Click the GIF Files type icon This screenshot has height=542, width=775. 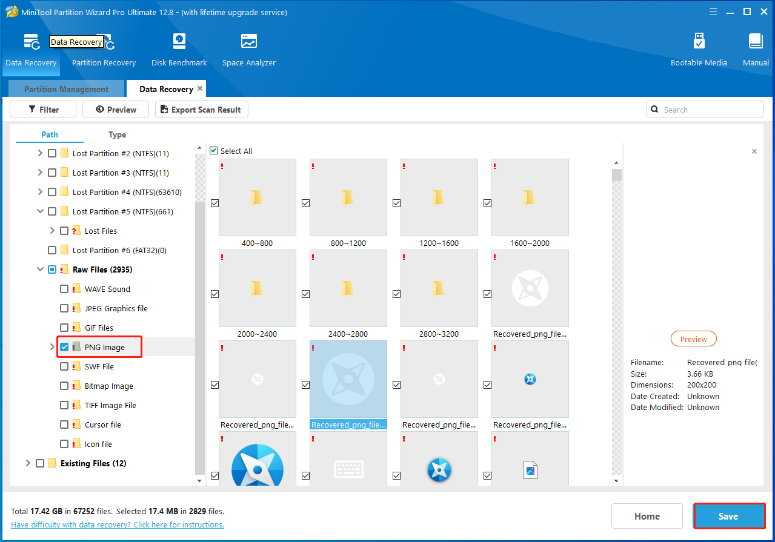76,328
